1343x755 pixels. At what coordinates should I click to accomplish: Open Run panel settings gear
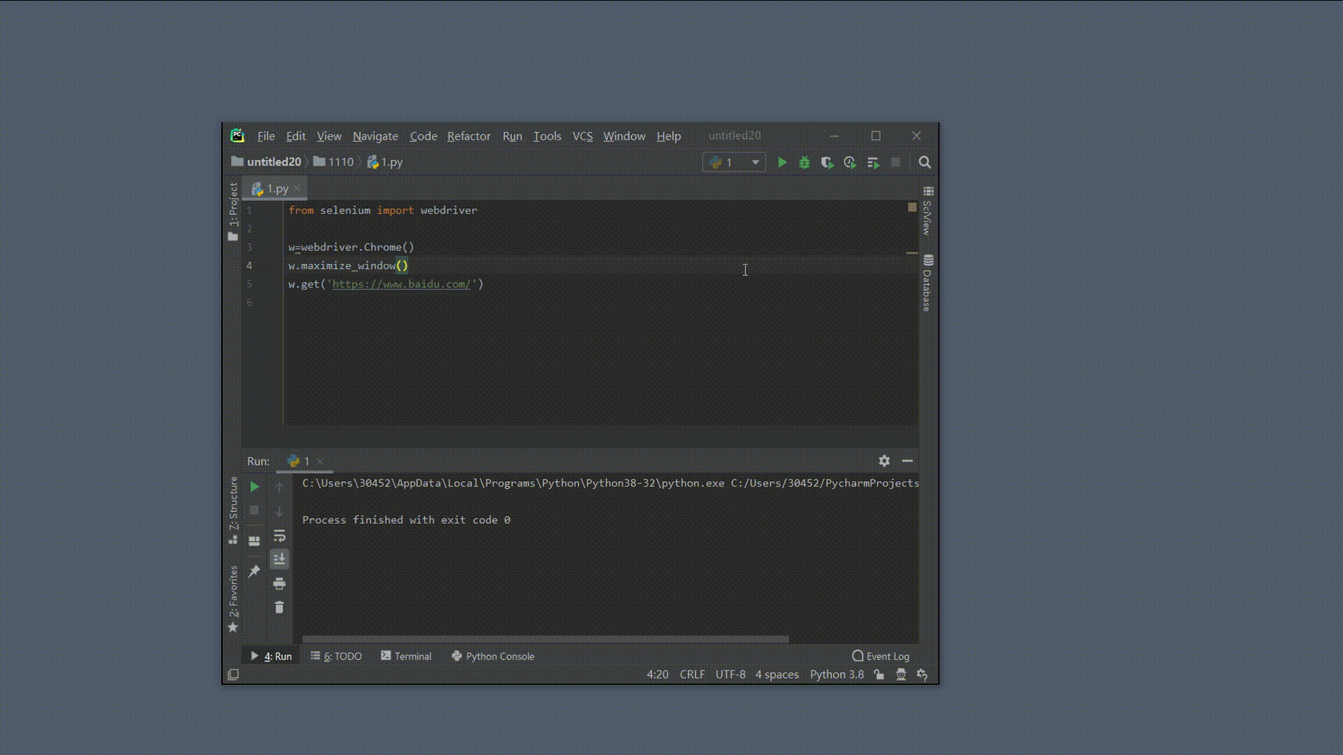pyautogui.click(x=884, y=461)
